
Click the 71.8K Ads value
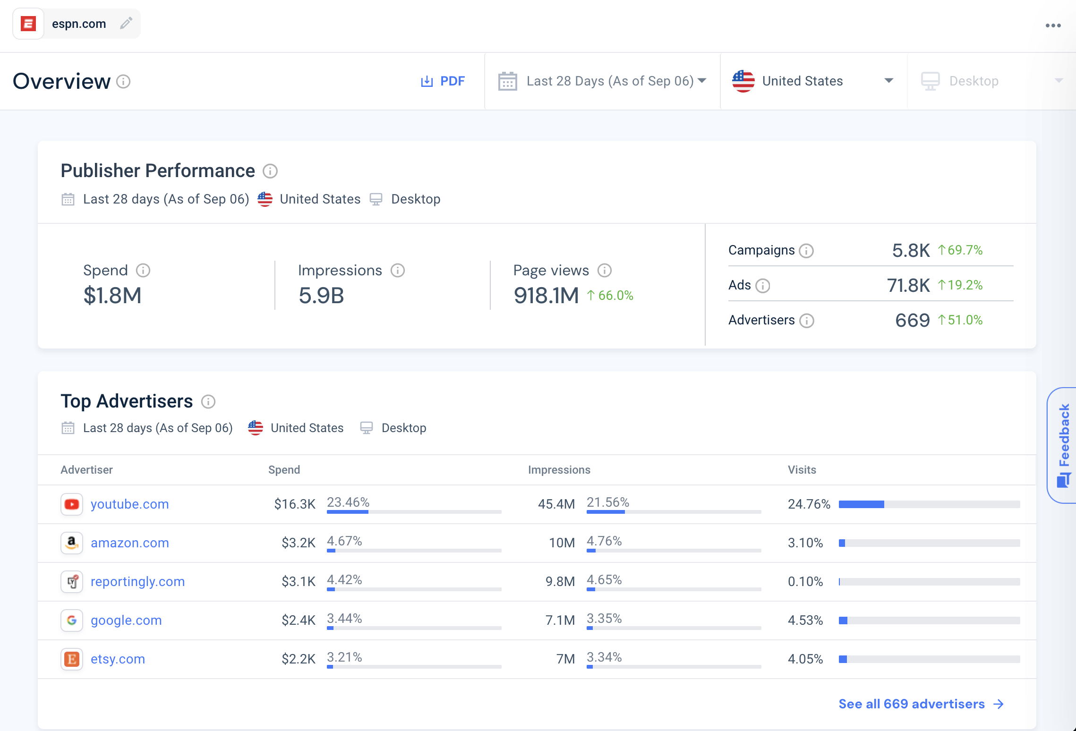click(908, 285)
